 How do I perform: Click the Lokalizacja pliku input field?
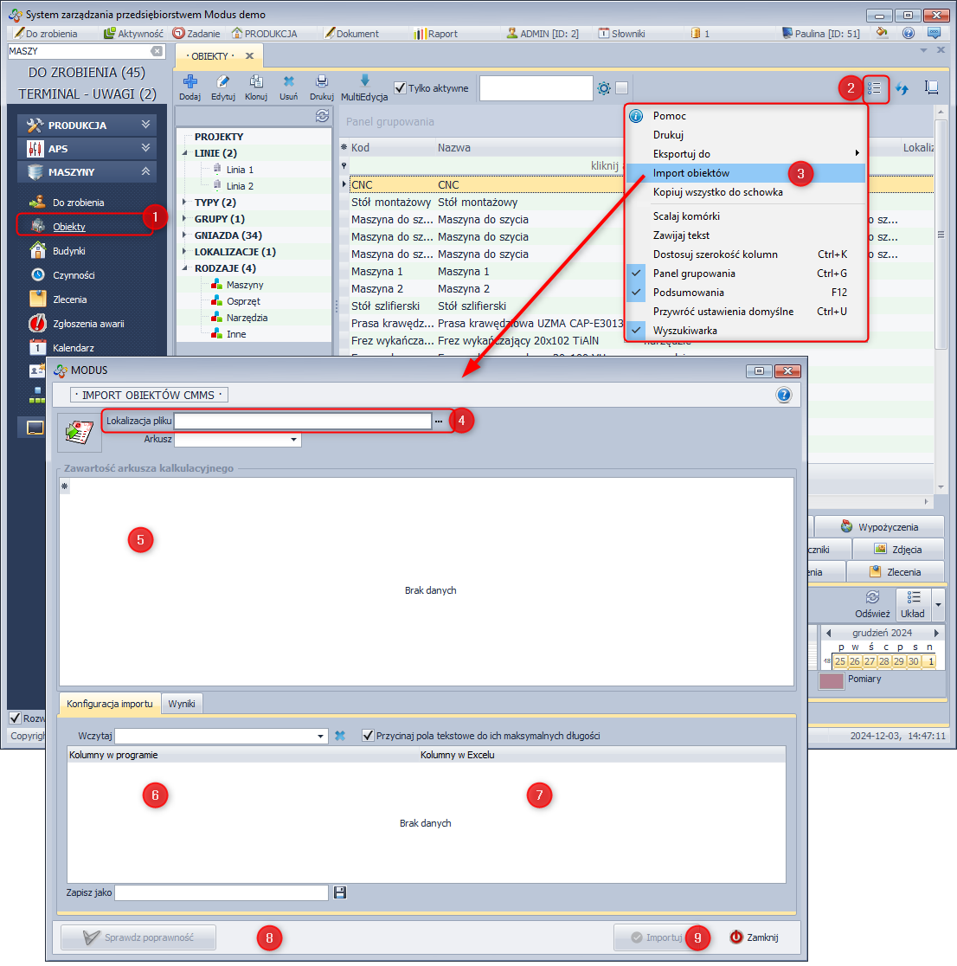point(303,421)
